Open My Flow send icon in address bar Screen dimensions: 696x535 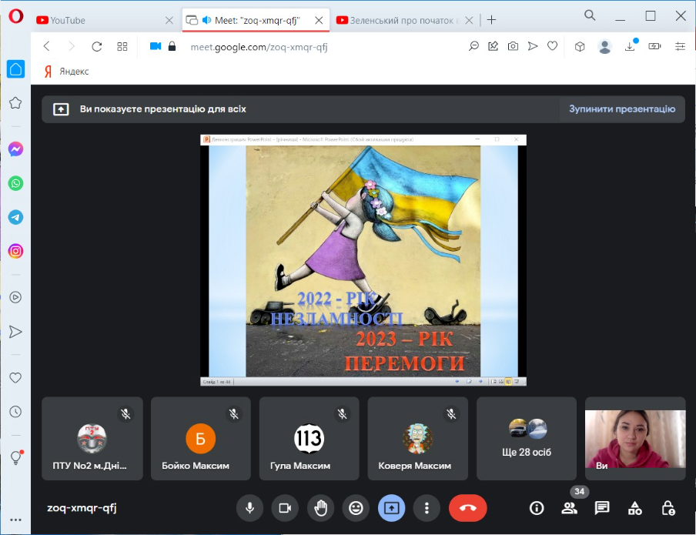(x=533, y=46)
